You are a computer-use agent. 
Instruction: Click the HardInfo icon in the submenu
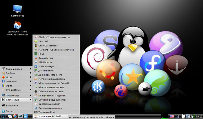[x=36, y=50]
